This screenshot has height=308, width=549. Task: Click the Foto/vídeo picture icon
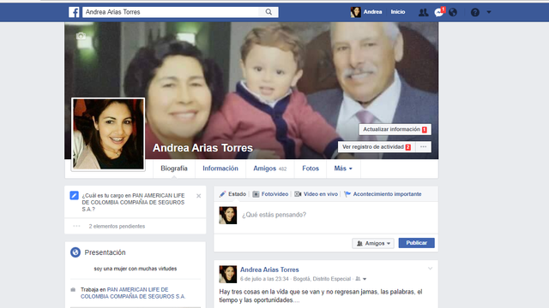256,194
